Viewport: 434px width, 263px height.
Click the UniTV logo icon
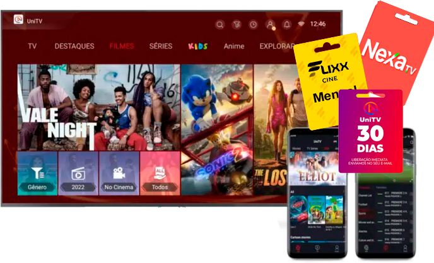(x=19, y=21)
